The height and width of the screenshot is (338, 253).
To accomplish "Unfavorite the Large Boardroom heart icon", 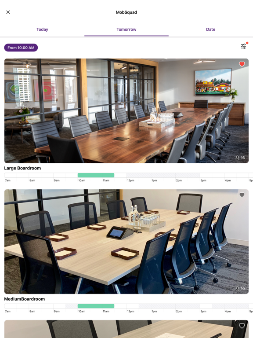I will click(x=242, y=64).
